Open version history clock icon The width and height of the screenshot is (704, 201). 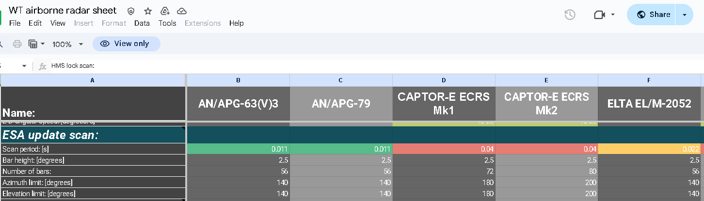570,15
